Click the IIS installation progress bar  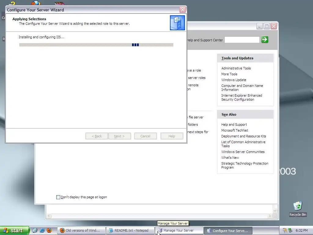[96, 45]
